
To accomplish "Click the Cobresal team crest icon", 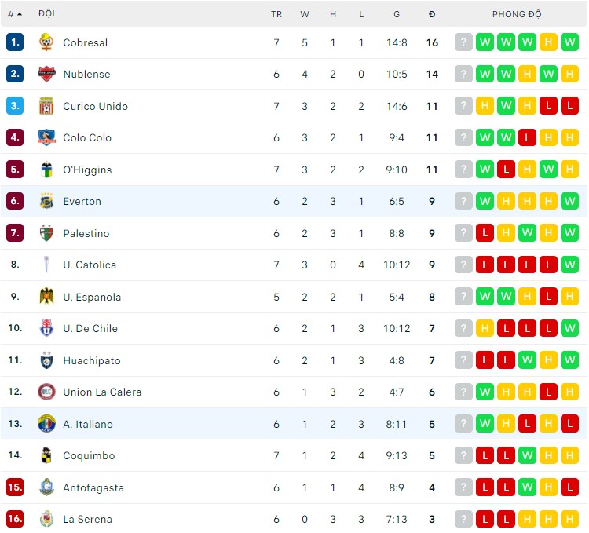I will [x=46, y=42].
